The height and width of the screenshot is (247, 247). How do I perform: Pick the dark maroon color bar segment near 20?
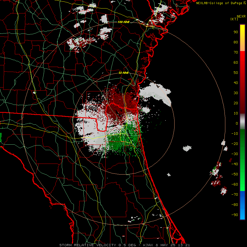click(x=242, y=103)
